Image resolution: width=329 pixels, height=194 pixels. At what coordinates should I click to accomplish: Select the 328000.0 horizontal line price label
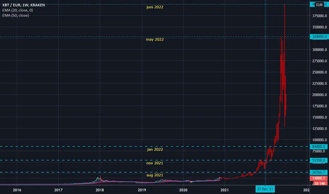319,36
